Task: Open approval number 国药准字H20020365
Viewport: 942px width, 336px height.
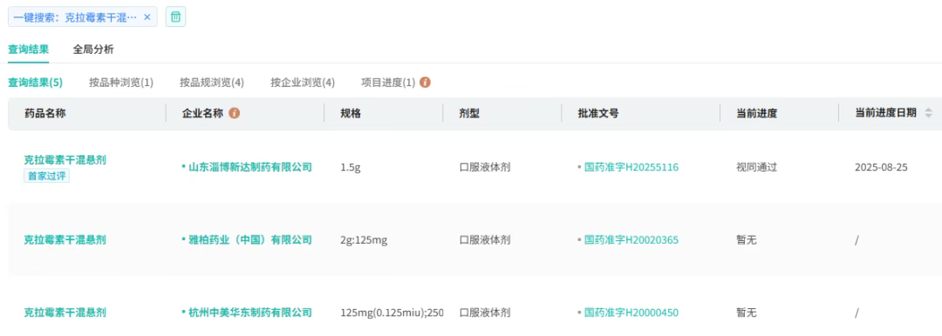Action: click(631, 240)
